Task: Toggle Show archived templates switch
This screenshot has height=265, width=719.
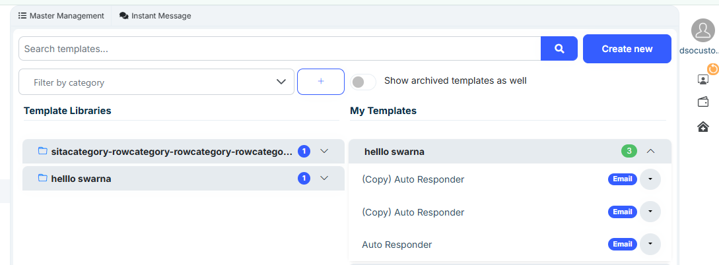Action: click(x=362, y=82)
